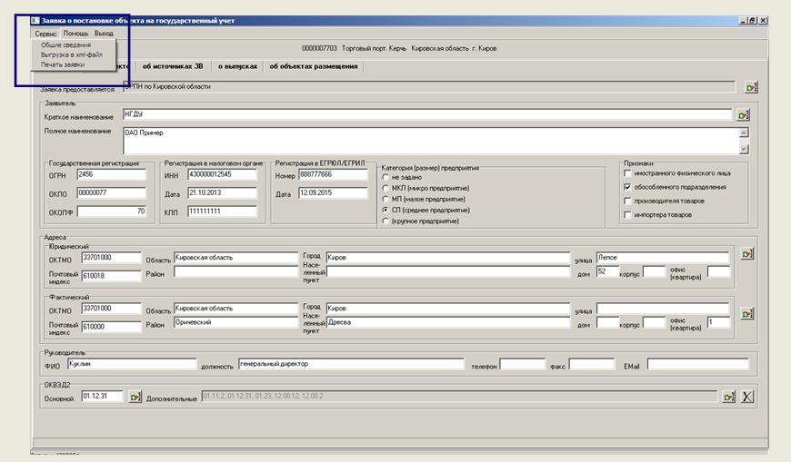Screen dimensions: 791x462
Task: Select 'Печать заявки' menu entry
Action: tap(63, 64)
